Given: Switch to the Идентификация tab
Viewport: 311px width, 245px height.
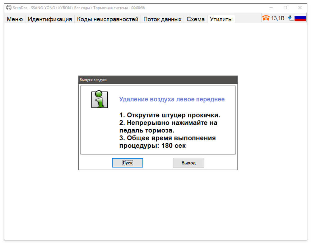Looking at the screenshot, I should point(50,19).
